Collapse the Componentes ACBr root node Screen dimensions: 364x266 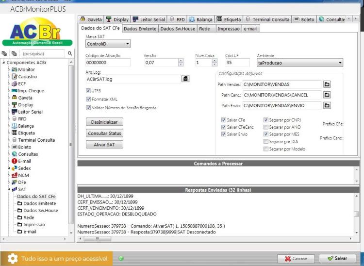pos(4,63)
